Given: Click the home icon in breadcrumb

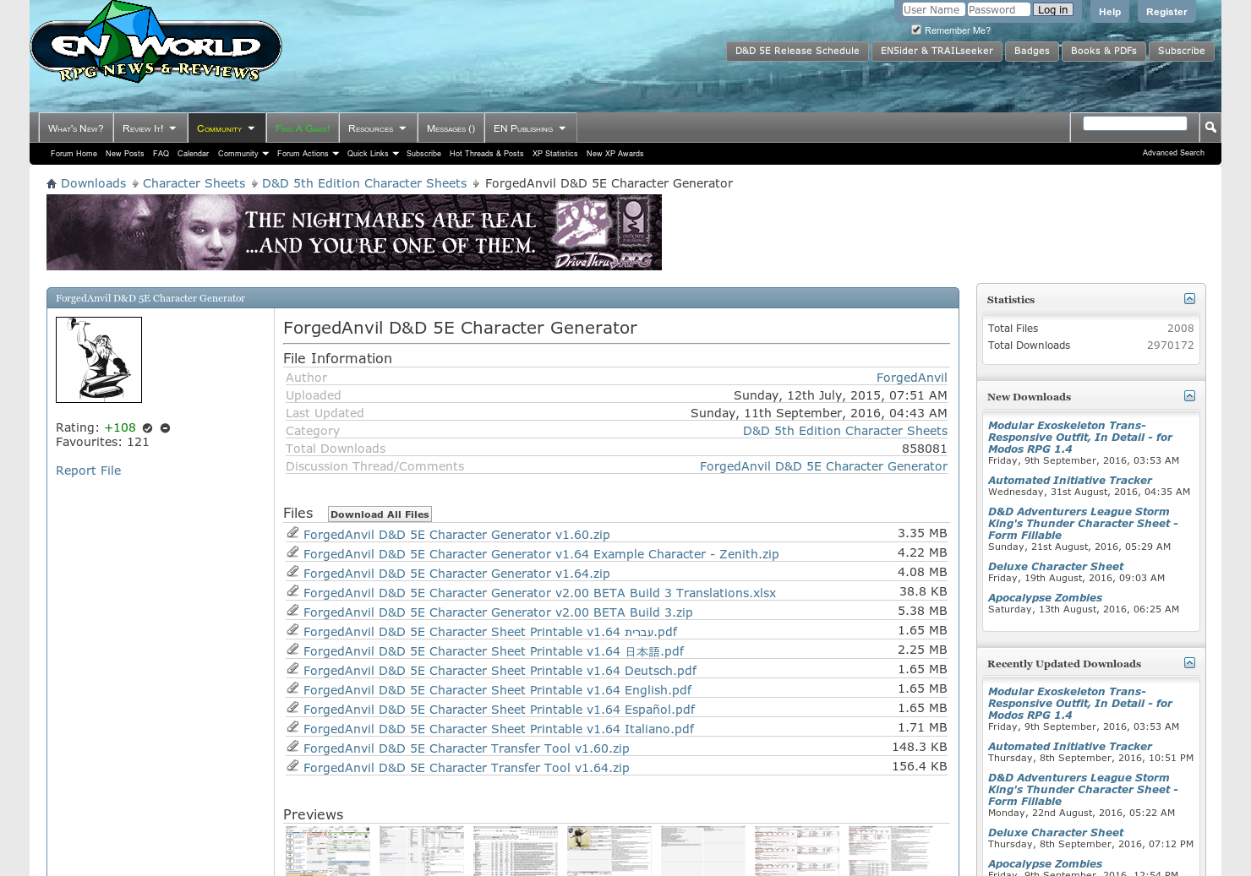Looking at the screenshot, I should pyautogui.click(x=52, y=183).
